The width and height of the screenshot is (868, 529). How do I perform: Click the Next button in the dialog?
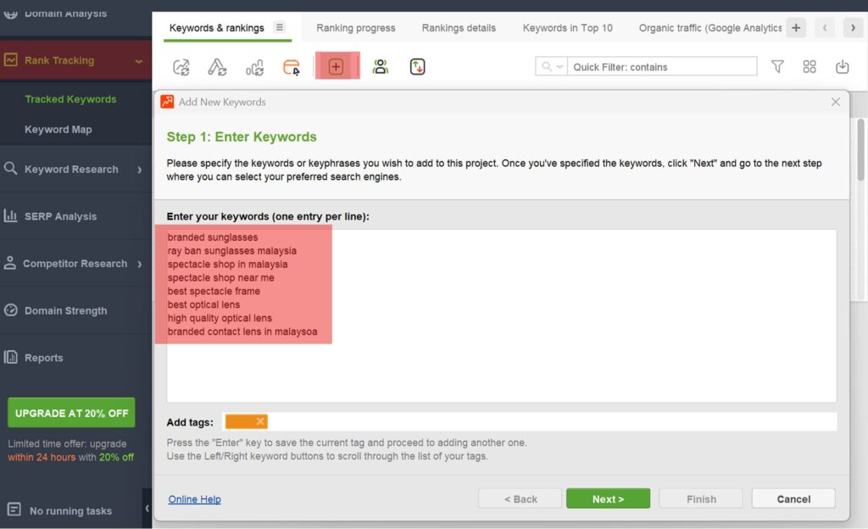(x=608, y=498)
